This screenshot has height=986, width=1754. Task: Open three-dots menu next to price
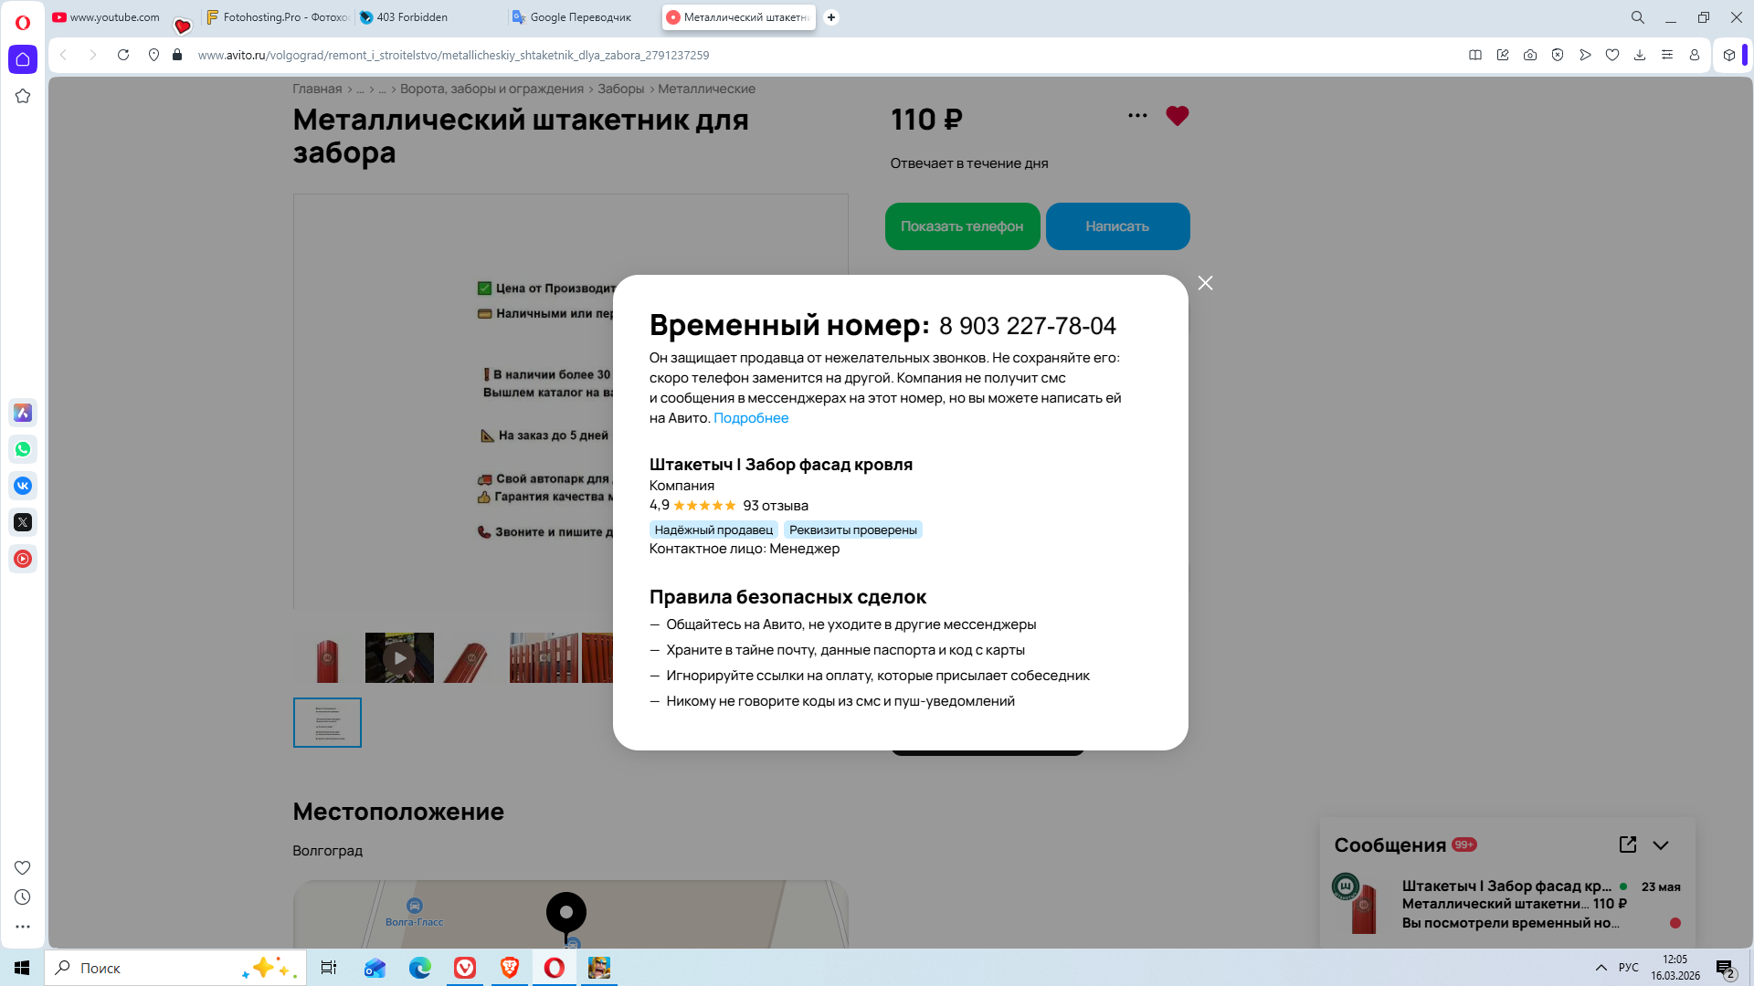coord(1137,116)
